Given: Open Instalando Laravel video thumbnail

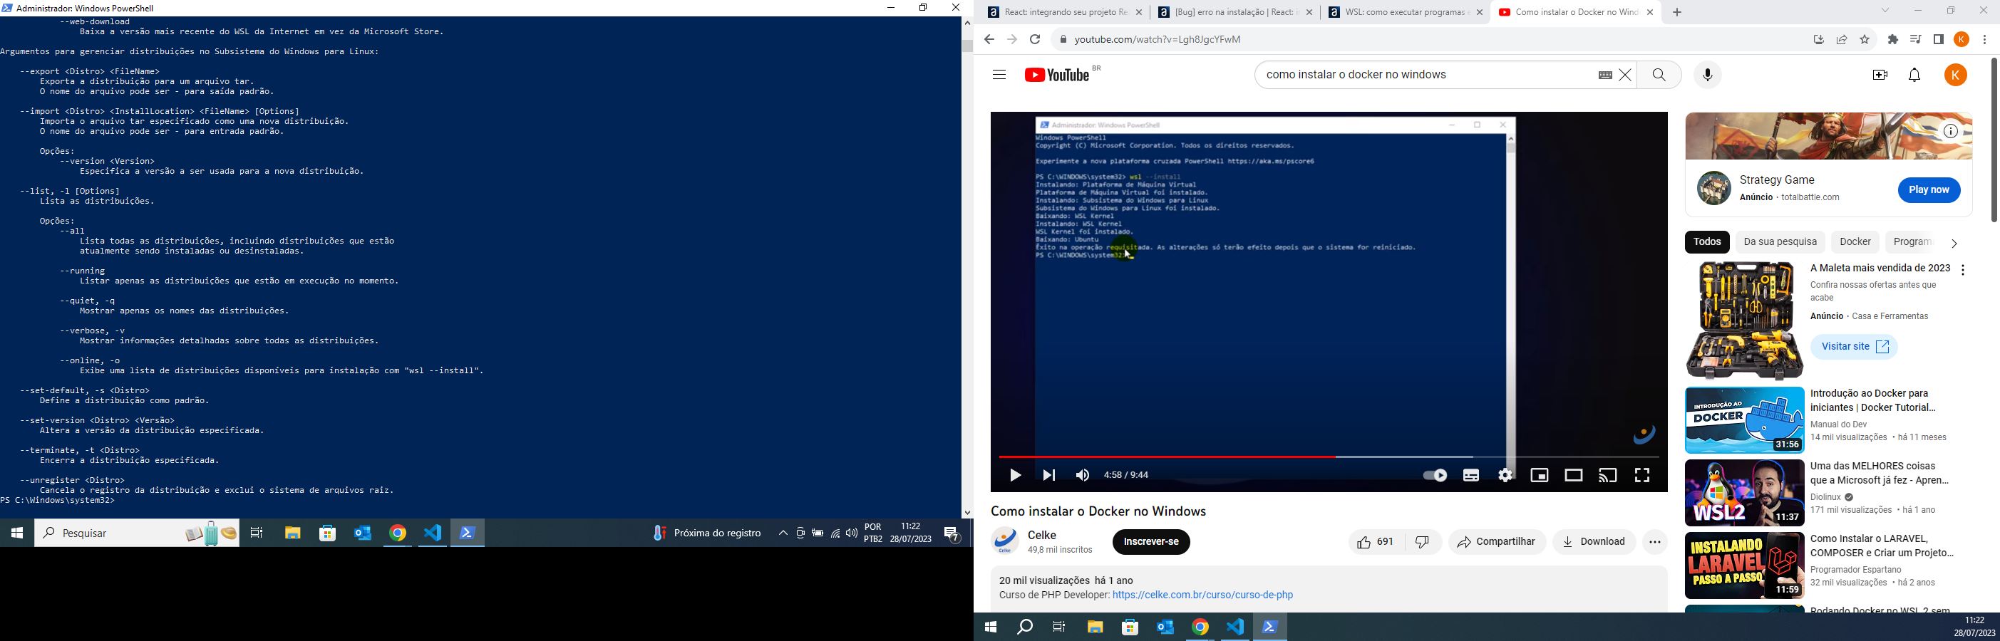Looking at the screenshot, I should (x=1744, y=566).
